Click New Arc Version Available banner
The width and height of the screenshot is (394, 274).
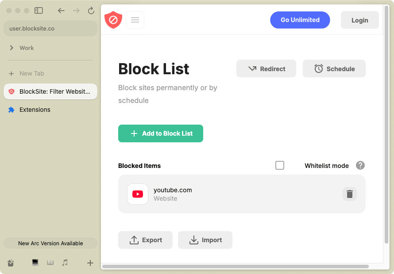(50, 243)
